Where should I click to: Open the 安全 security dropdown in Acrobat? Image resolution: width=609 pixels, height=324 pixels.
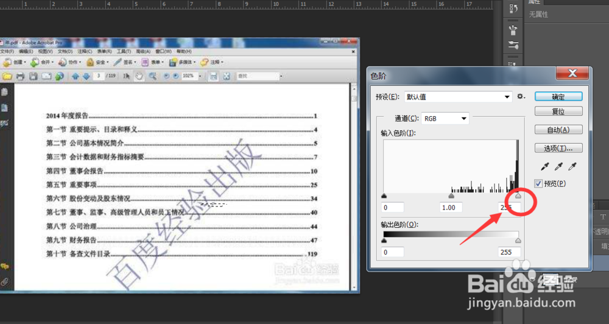pyautogui.click(x=97, y=62)
